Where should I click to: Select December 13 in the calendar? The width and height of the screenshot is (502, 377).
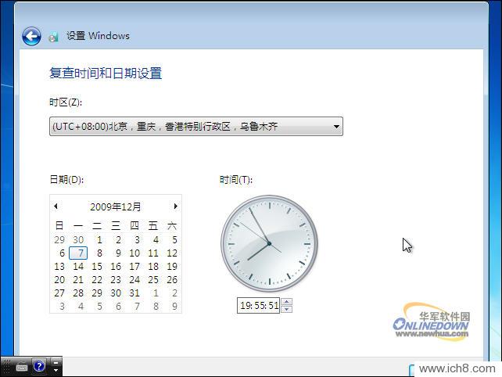[x=59, y=267]
